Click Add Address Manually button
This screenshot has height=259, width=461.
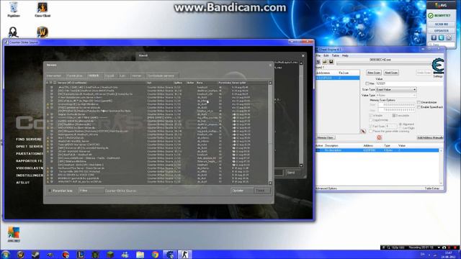coord(430,137)
